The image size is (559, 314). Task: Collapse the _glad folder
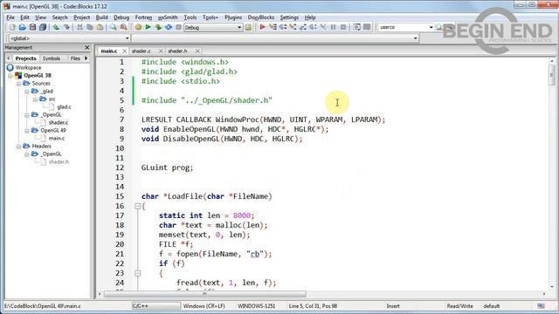point(27,91)
